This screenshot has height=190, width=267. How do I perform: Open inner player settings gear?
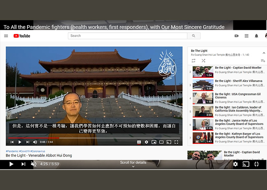coord(146,142)
